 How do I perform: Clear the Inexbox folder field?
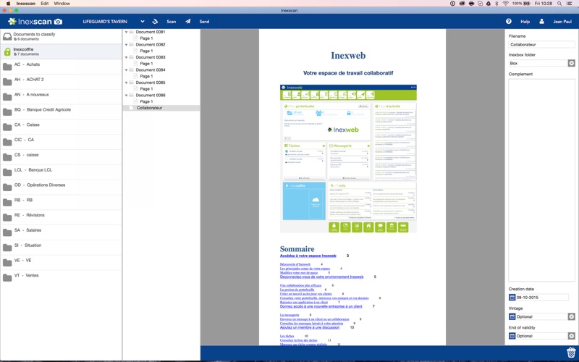tap(571, 63)
